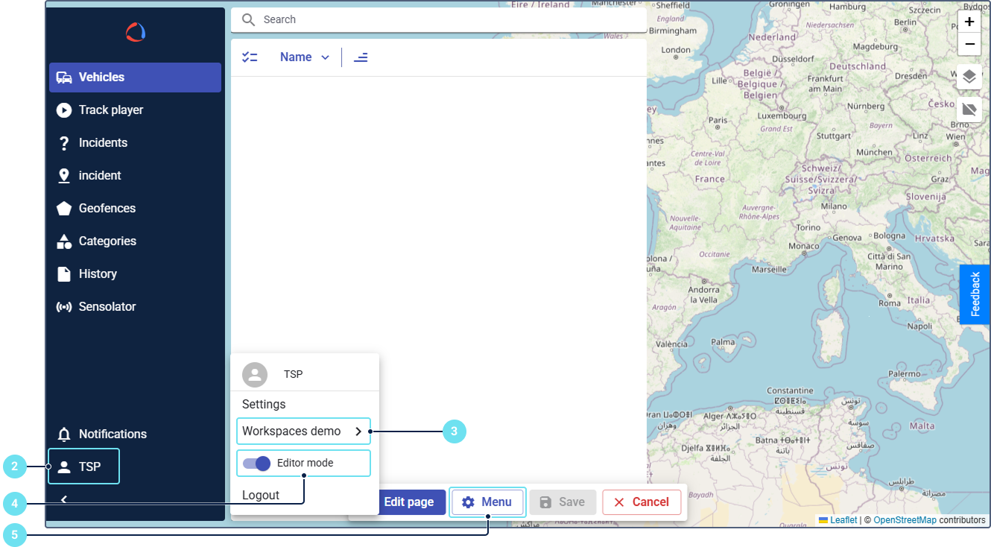Open the lowercase incident map pin item
Screen dimensions: 991x547
(136, 176)
